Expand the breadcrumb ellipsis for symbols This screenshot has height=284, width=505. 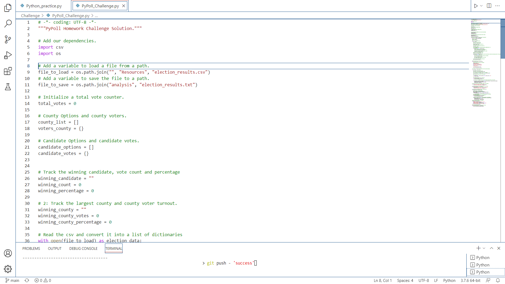coord(96,16)
